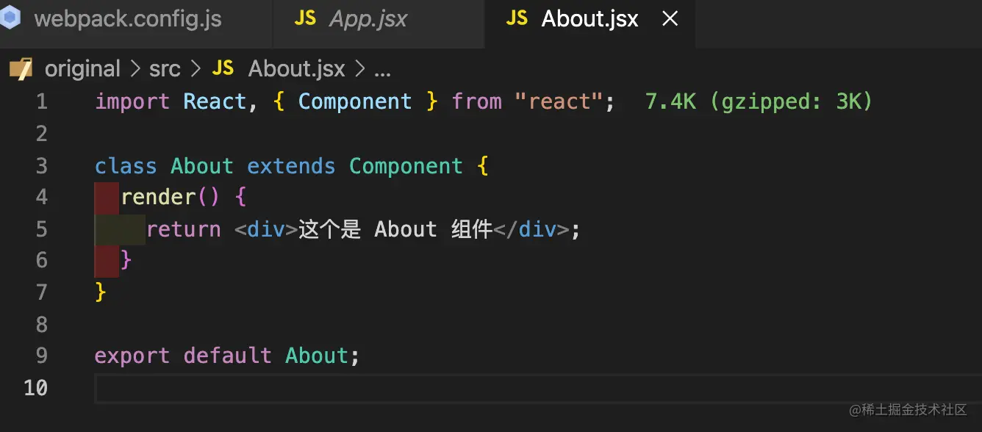Image resolution: width=982 pixels, height=432 pixels.
Task: Click the closing yellow brace on line 7
Action: pyautogui.click(x=101, y=292)
